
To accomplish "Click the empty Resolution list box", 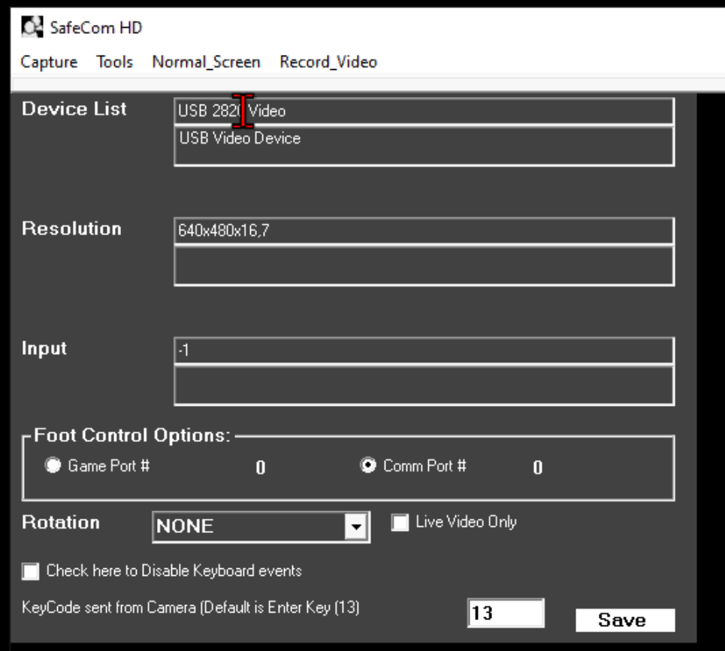I will pyautogui.click(x=424, y=266).
